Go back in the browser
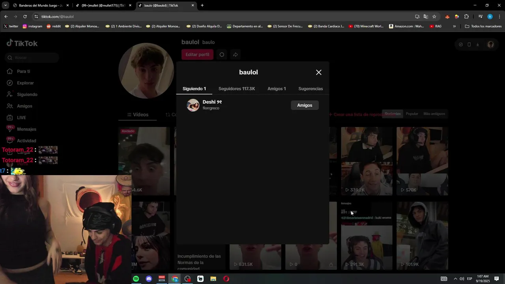The width and height of the screenshot is (505, 284). pyautogui.click(x=6, y=17)
